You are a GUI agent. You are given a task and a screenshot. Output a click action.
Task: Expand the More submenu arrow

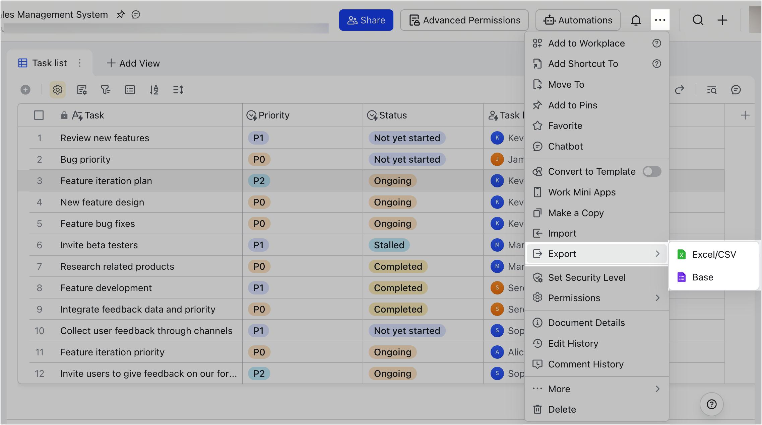coord(658,389)
